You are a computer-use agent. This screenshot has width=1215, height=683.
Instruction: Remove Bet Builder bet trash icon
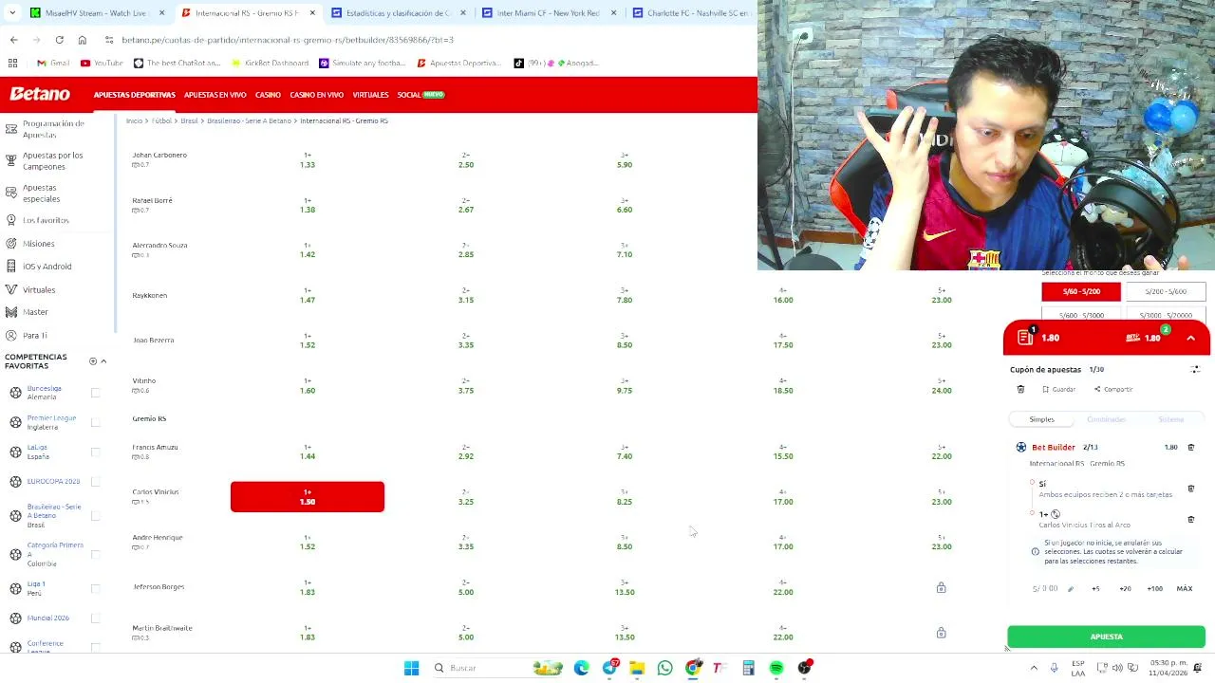(1191, 447)
